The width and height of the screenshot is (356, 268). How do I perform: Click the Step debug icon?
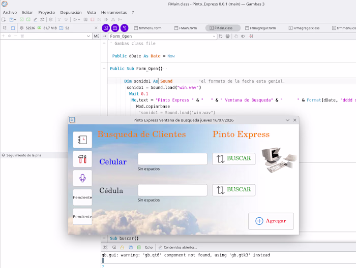coord(99,19)
